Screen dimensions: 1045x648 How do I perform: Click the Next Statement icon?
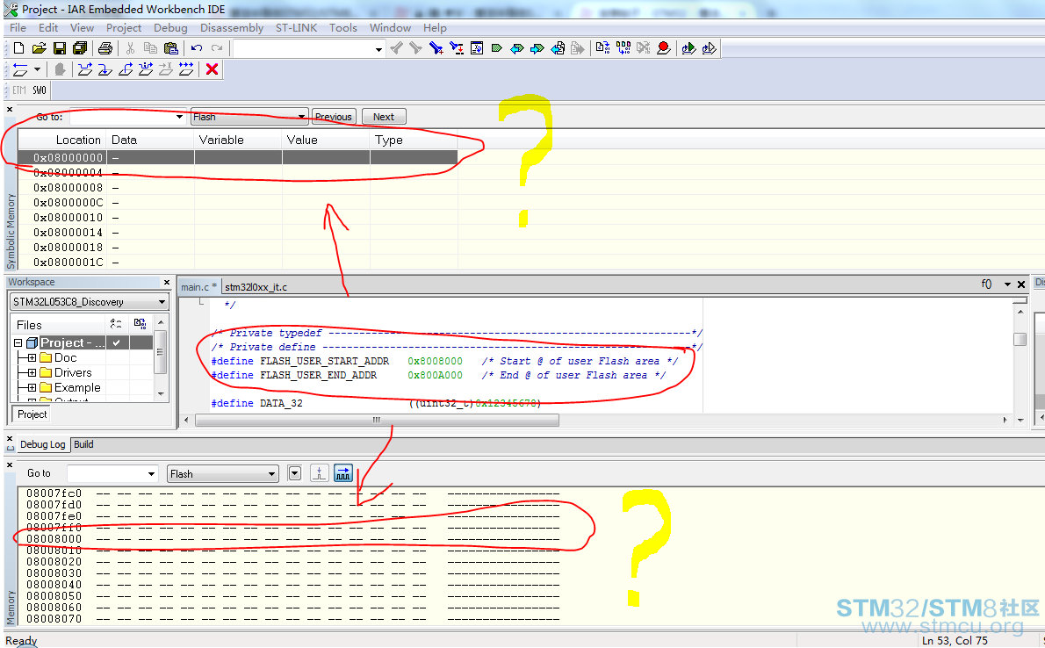[x=146, y=69]
